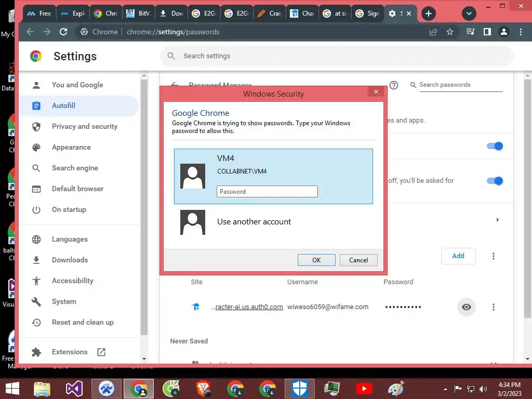
Task: Click the Use another account avatar
Action: [193, 222]
